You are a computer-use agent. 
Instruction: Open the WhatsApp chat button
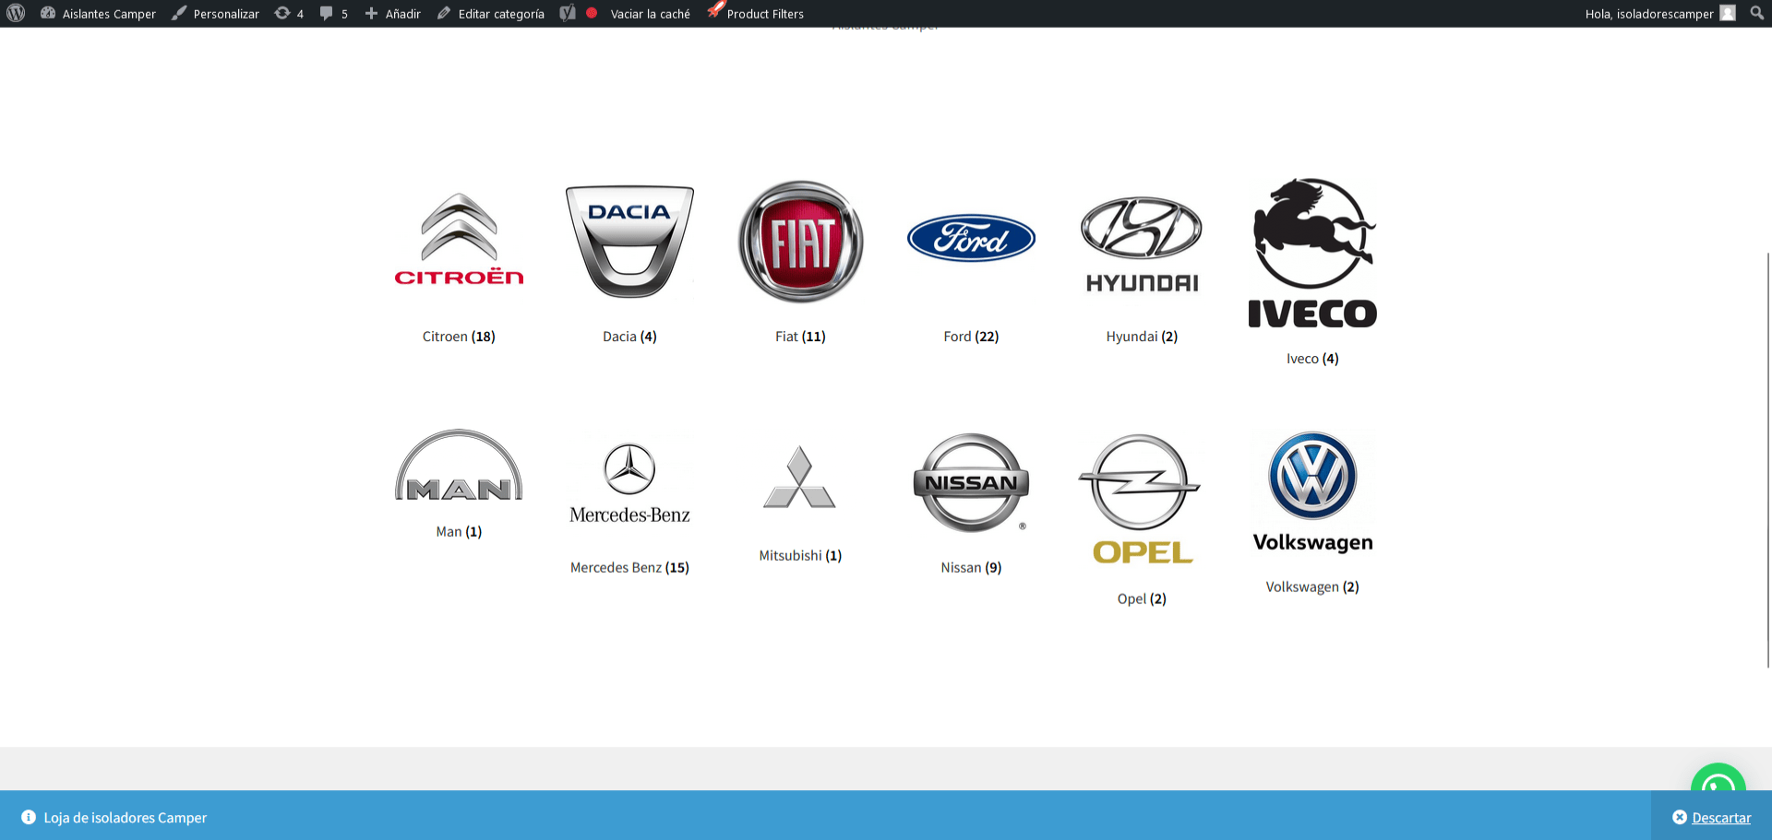click(1718, 777)
